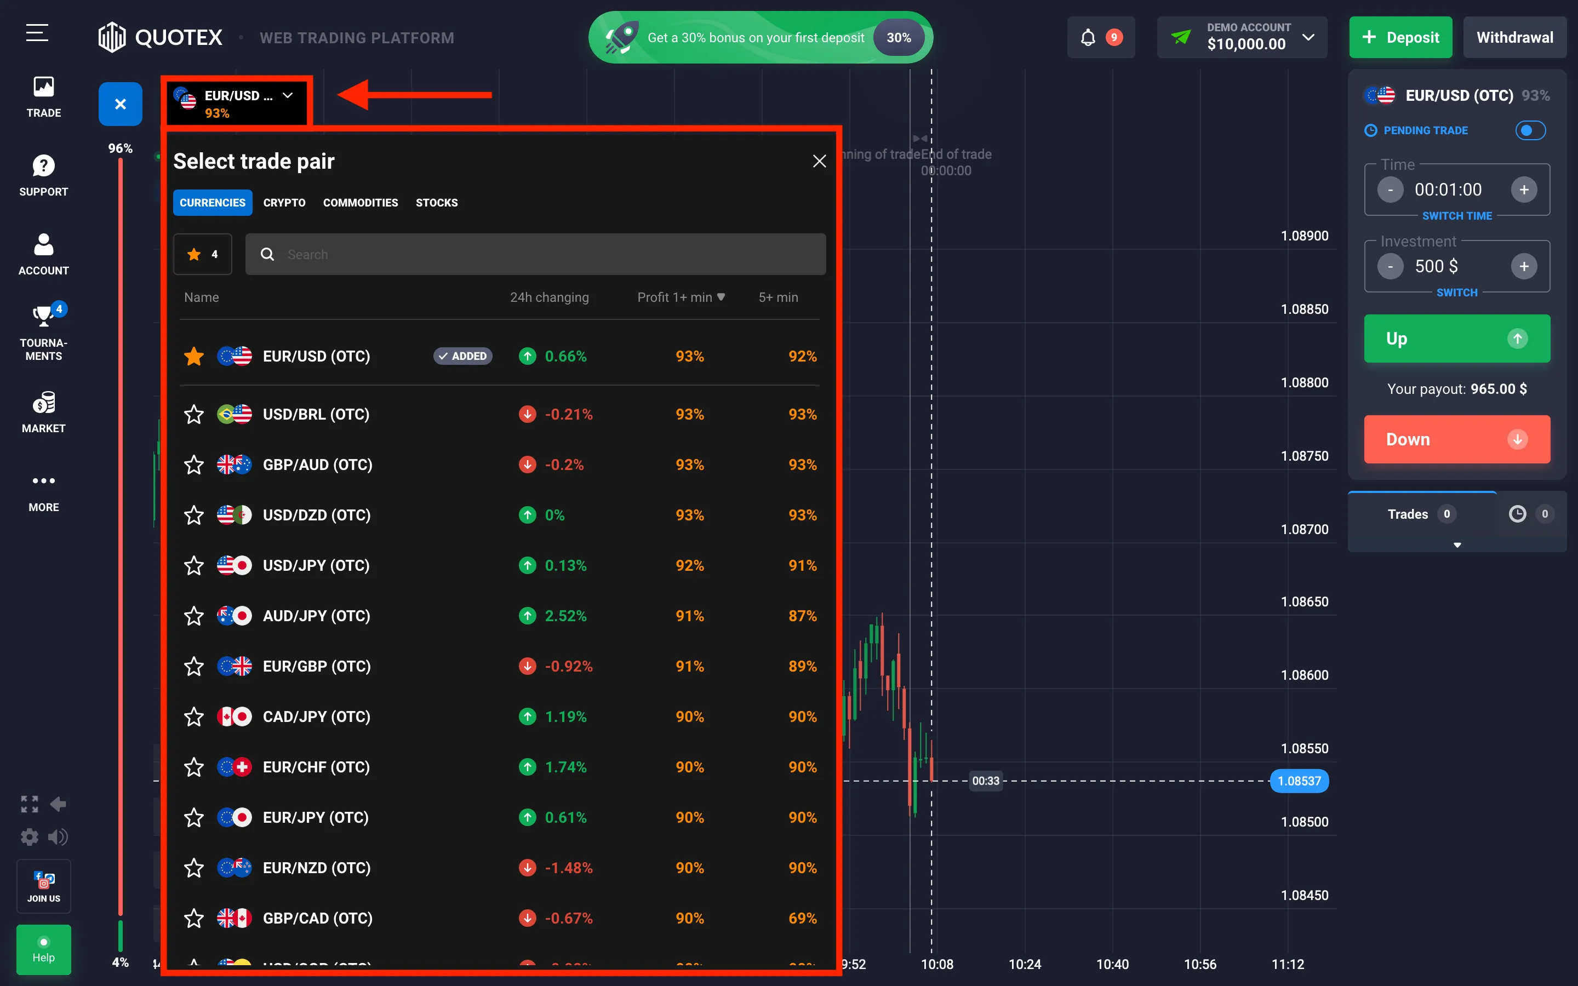Screen dimensions: 1578x986
Task: Click the Quotex logo
Action: (161, 37)
